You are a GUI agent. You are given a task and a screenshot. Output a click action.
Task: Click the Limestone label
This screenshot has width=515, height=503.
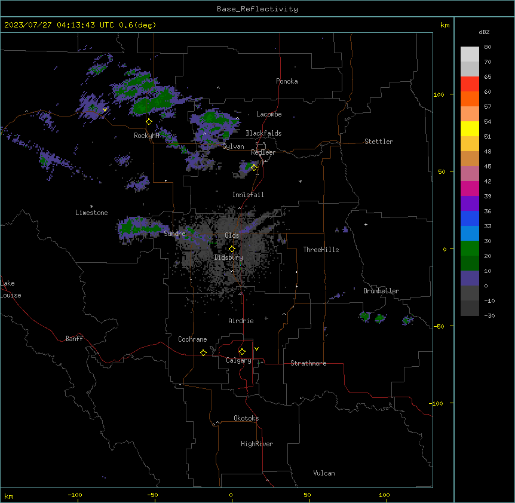[x=91, y=213]
